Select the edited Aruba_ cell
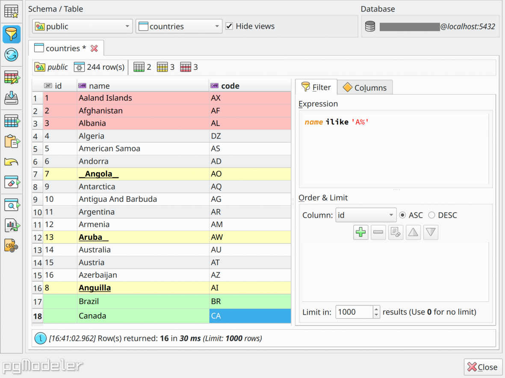Image resolution: width=505 pixels, height=378 pixels. pos(143,237)
